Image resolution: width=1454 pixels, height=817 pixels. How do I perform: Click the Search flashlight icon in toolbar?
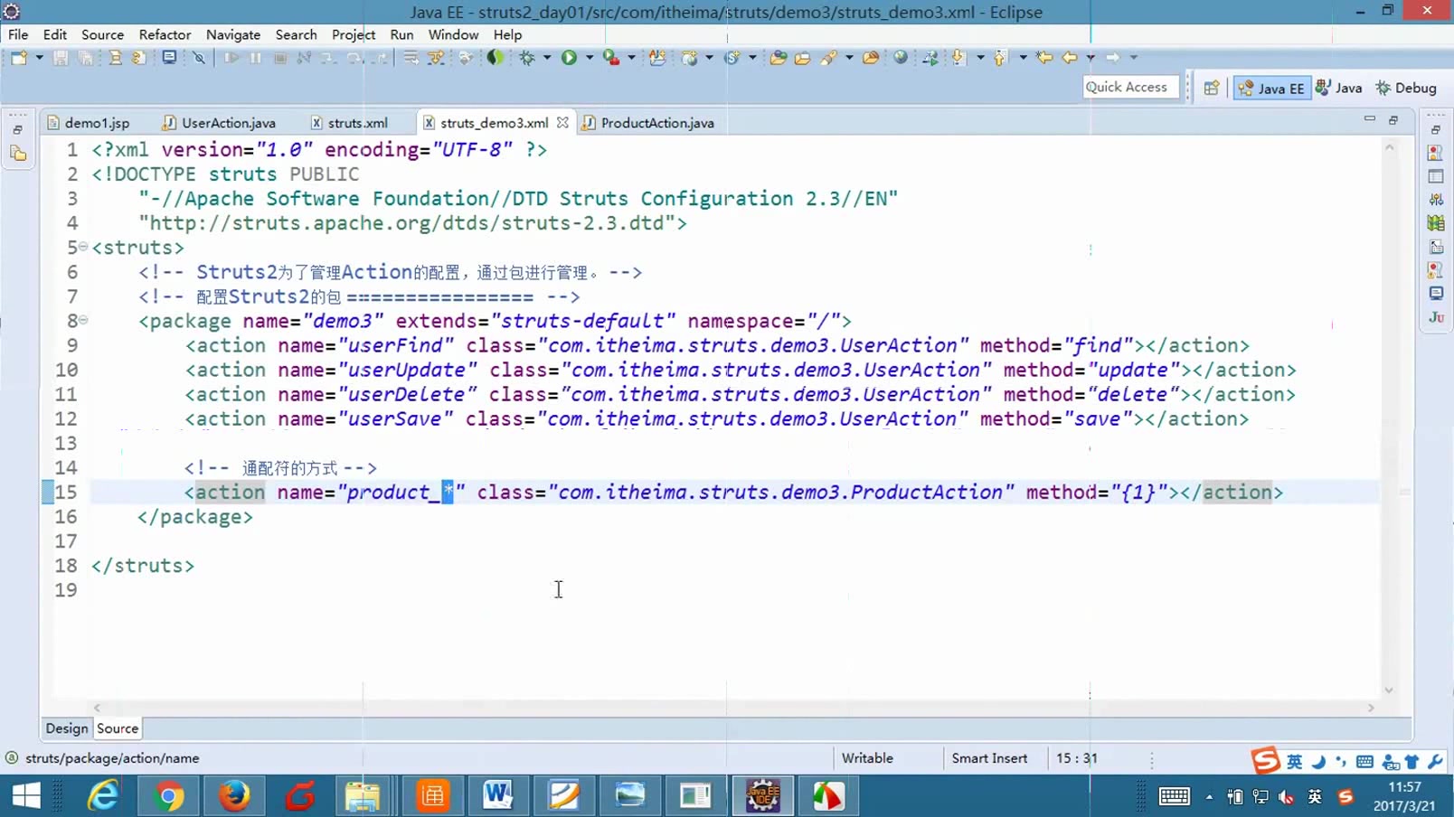828,58
